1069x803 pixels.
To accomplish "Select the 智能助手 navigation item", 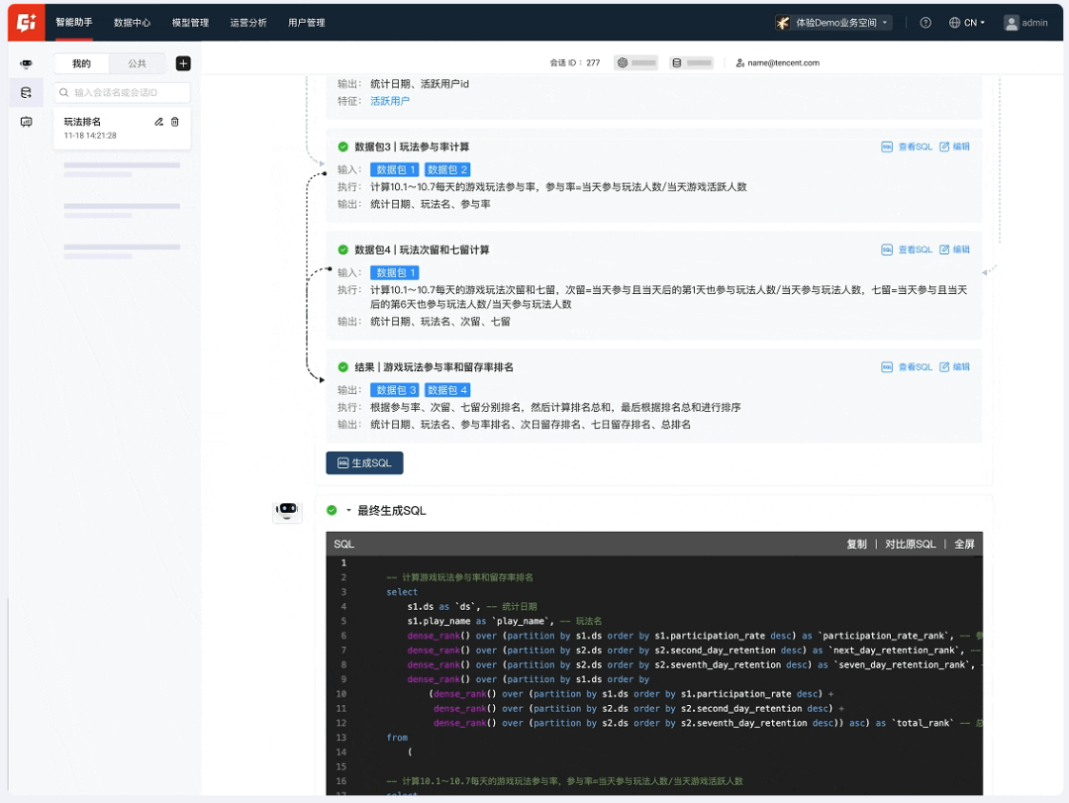I will 73,23.
